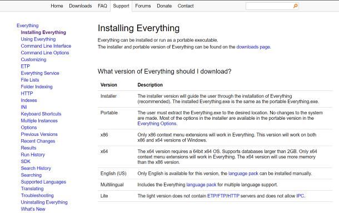Open the INI sidebar link
Image resolution: width=339 pixels, height=213 pixels.
coord(24,107)
